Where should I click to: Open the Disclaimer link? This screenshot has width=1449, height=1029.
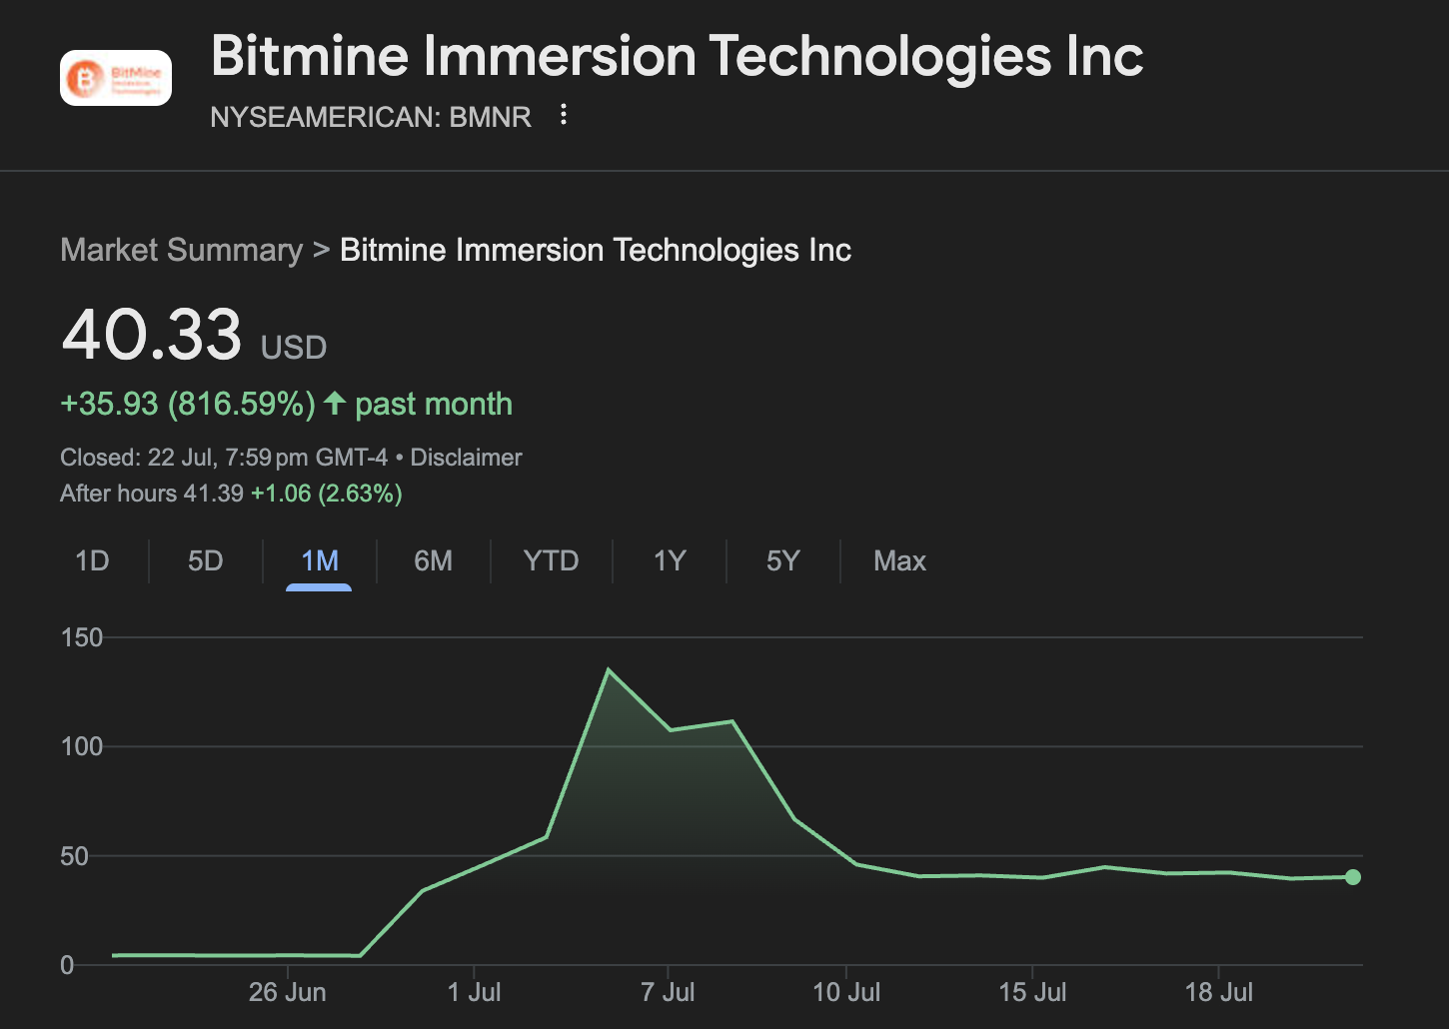[466, 458]
